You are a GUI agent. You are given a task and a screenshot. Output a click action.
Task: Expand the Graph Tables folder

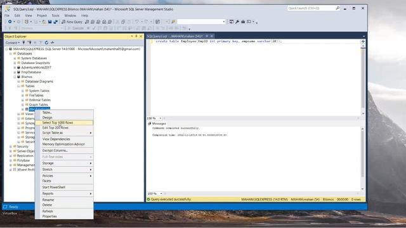pyautogui.click(x=23, y=104)
